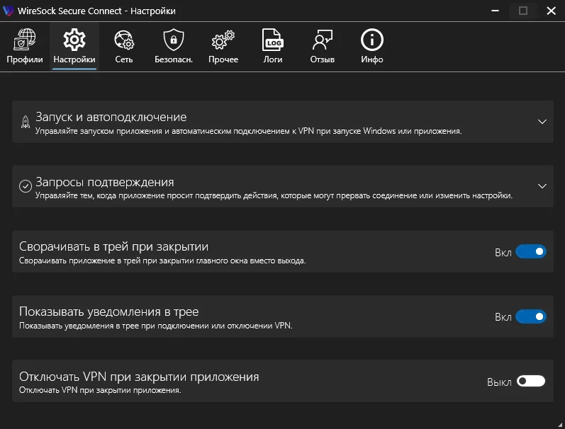The width and height of the screenshot is (565, 429).
Task: Select the Настройки gear icon
Action: [74, 39]
